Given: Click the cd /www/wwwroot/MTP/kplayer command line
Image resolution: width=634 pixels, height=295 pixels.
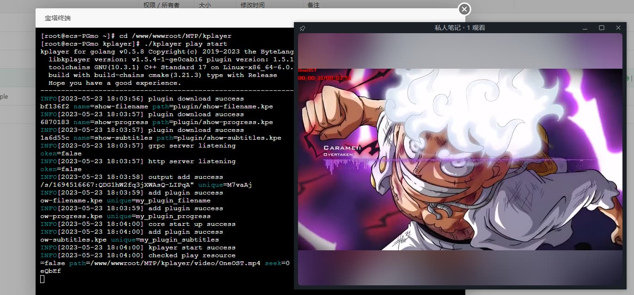Looking at the screenshot, I should (x=176, y=36).
